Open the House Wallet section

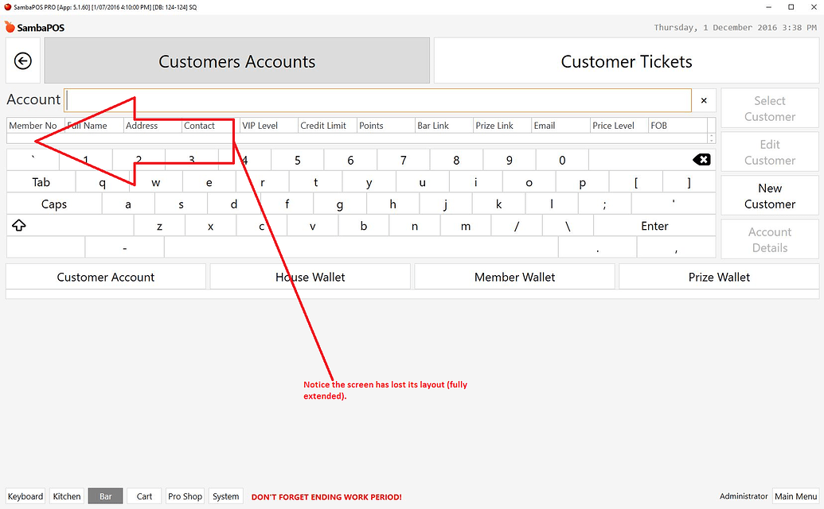point(310,276)
